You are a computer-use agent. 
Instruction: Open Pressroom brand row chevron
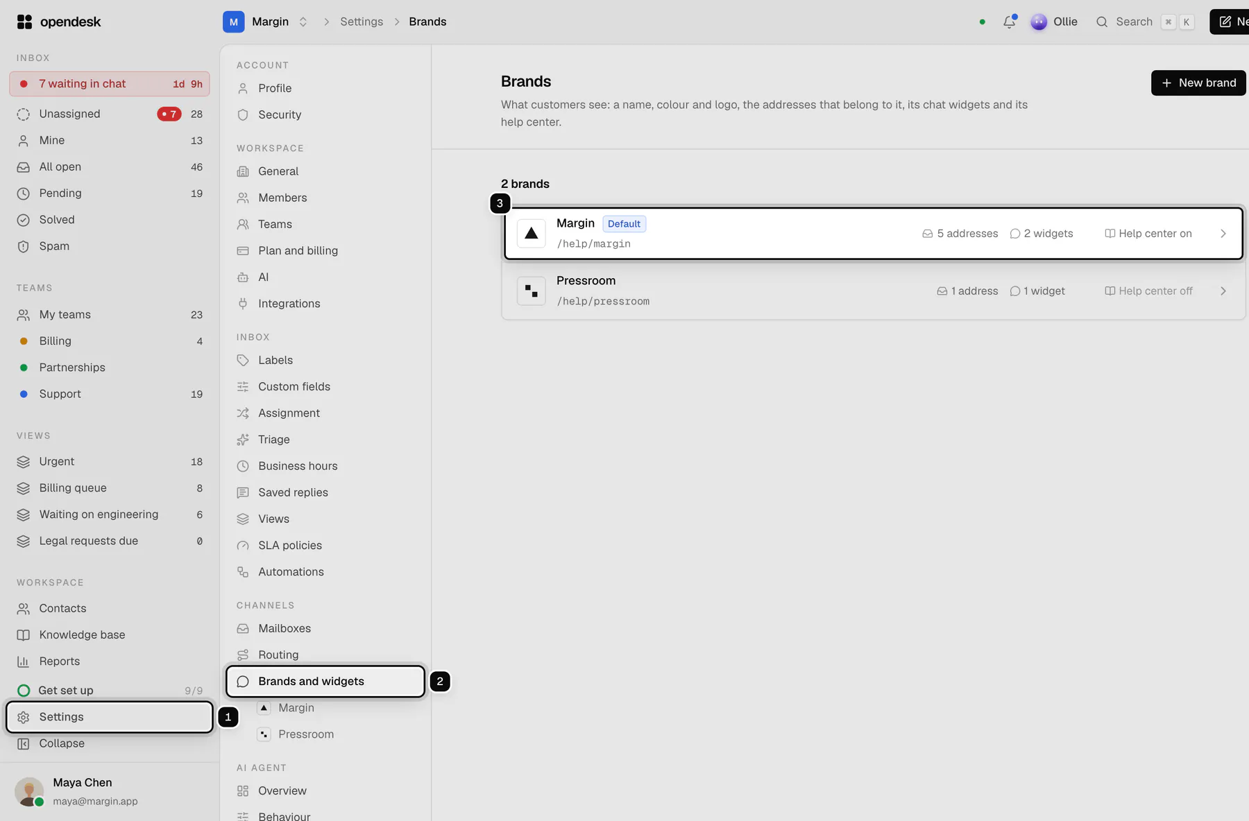tap(1223, 291)
